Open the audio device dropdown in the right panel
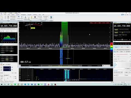The image size is (131, 98). click(x=123, y=50)
